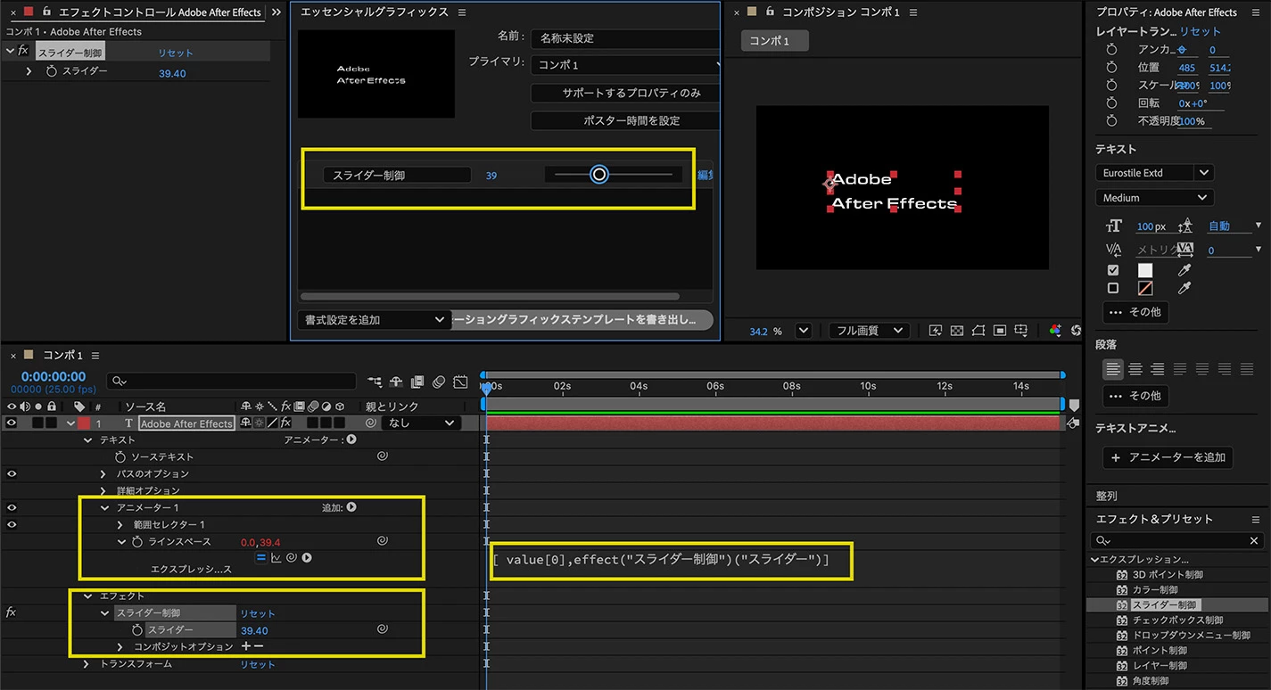Screen dimensions: 1271x690
Task: Click the fill color eyedropper
Action: [1184, 270]
